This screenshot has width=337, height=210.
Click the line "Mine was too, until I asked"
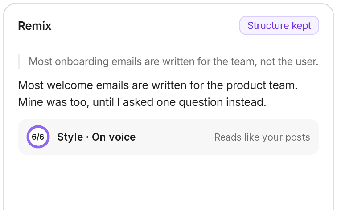coord(142,102)
